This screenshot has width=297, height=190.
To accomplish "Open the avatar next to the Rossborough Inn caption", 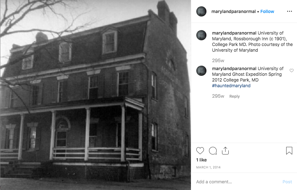I will coord(201,35).
